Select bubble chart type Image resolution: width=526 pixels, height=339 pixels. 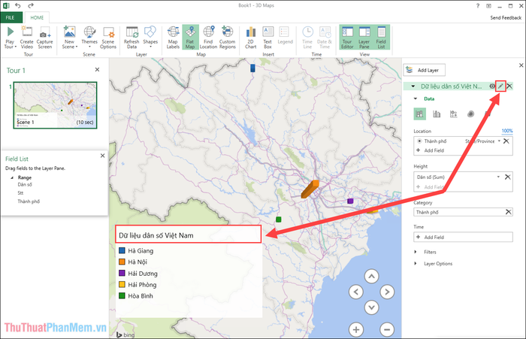point(454,114)
